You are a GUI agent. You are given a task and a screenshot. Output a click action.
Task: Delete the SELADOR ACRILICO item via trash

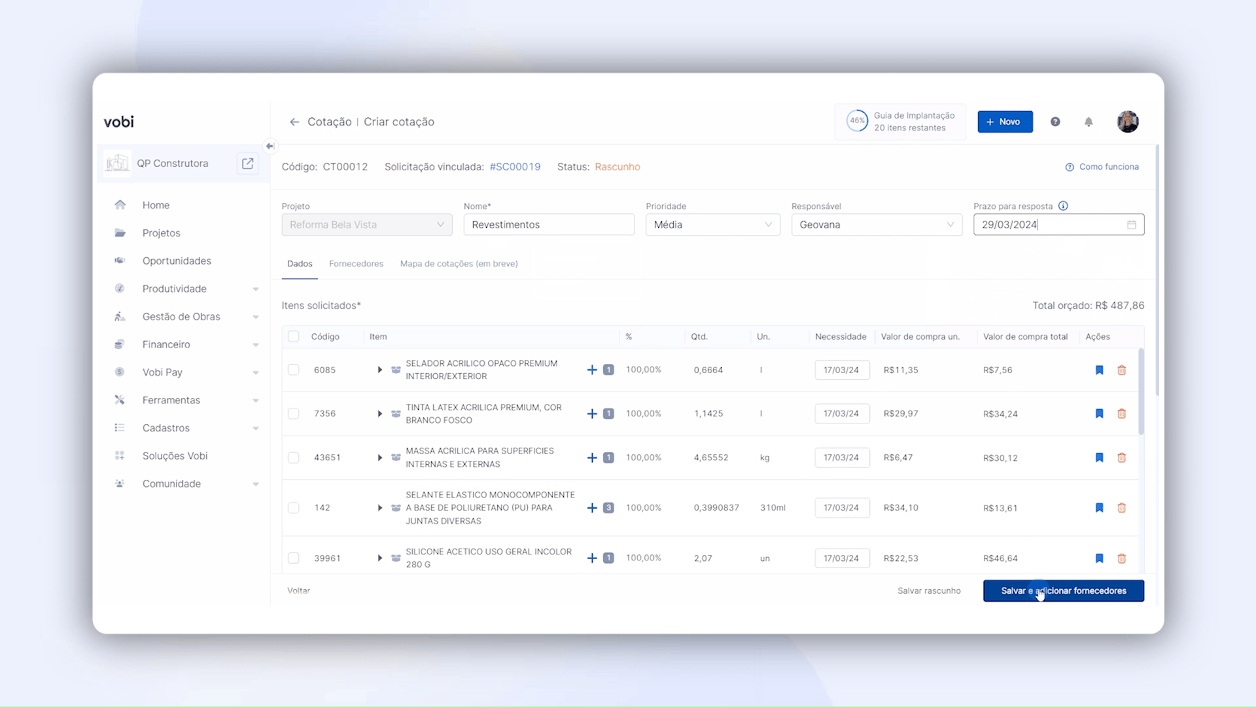1122,370
